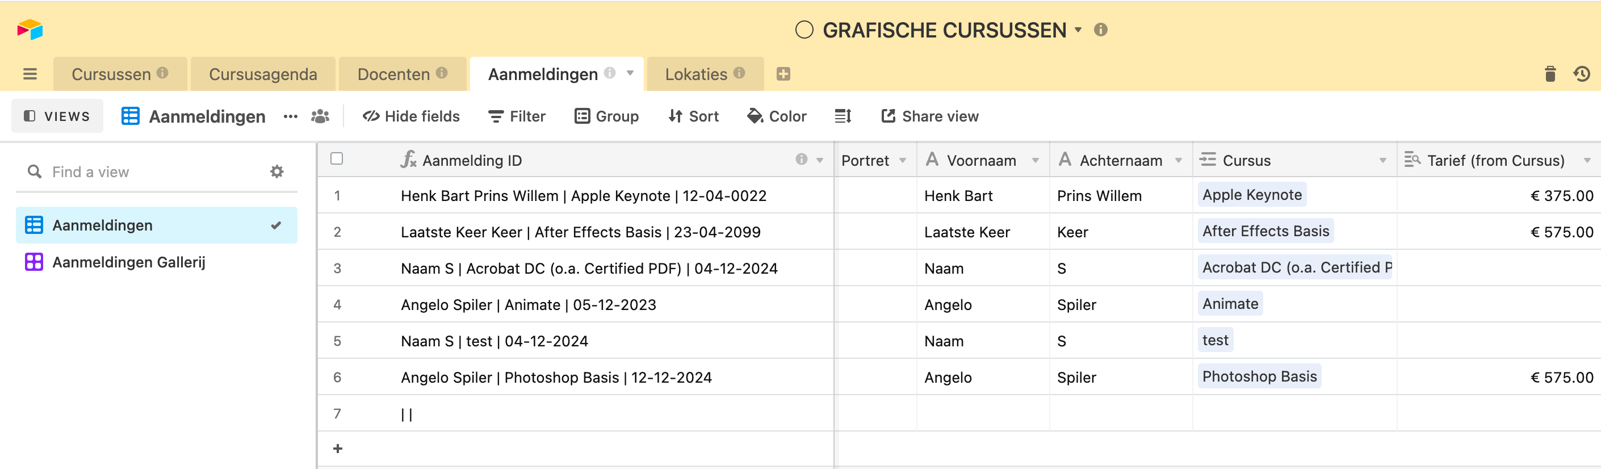Viewport: 1601px width, 469px height.
Task: Open the view collaborators people icon
Action: pyautogui.click(x=320, y=116)
